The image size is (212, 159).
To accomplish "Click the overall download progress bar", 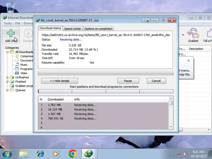I will (105, 73).
